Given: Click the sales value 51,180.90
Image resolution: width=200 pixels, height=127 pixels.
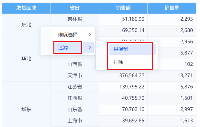Looking at the screenshot, I should 133,19.
